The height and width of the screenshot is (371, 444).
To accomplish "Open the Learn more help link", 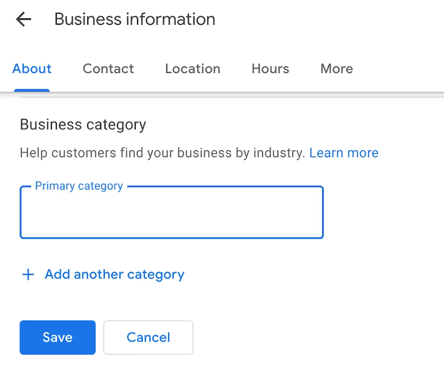I will click(x=344, y=153).
